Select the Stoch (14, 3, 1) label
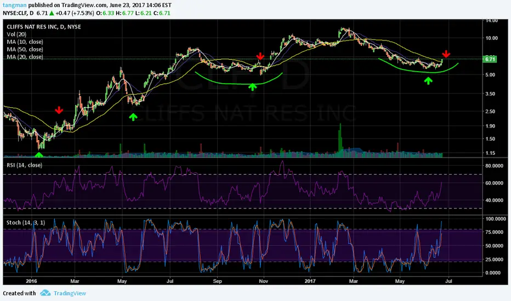The image size is (511, 301). 26,223
